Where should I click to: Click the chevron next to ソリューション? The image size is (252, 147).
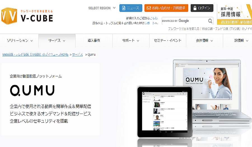click(32, 41)
